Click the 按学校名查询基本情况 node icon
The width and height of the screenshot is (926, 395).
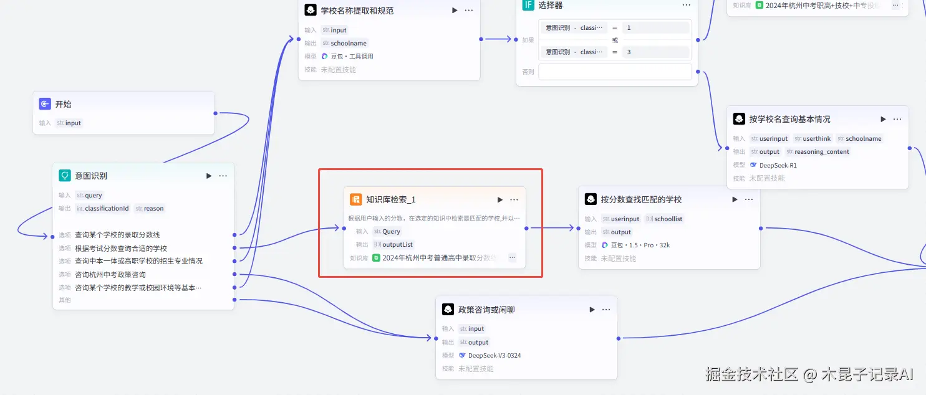pos(738,118)
